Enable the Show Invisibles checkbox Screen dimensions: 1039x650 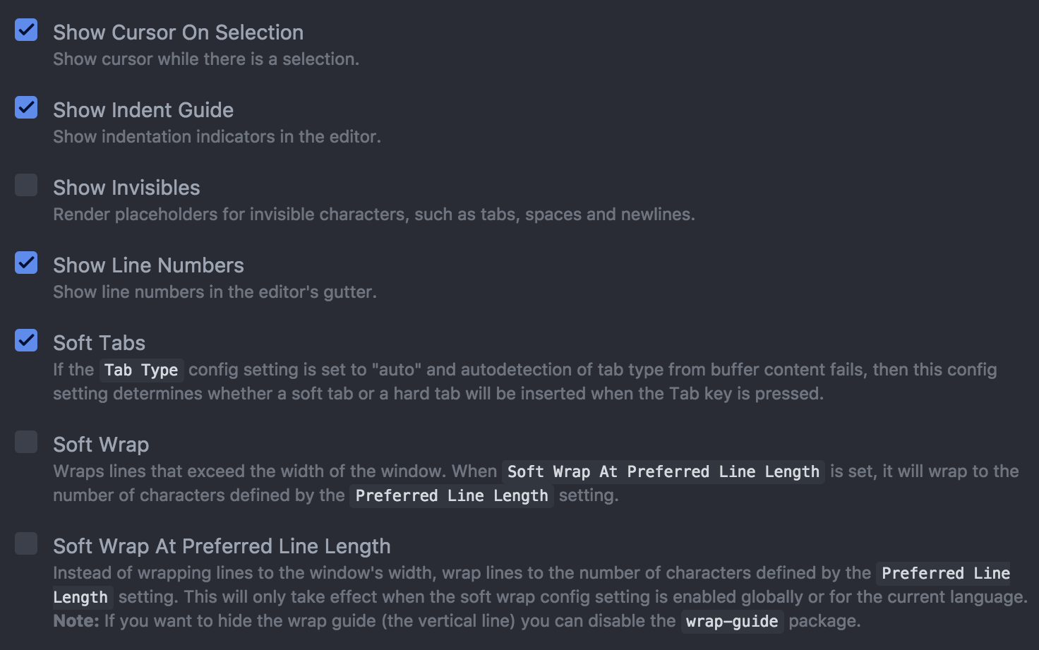[26, 185]
